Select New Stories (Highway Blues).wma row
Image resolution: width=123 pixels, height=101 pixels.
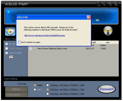[x=73, y=49]
